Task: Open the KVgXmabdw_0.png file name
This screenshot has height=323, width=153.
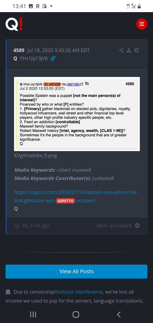Action: click(35, 155)
